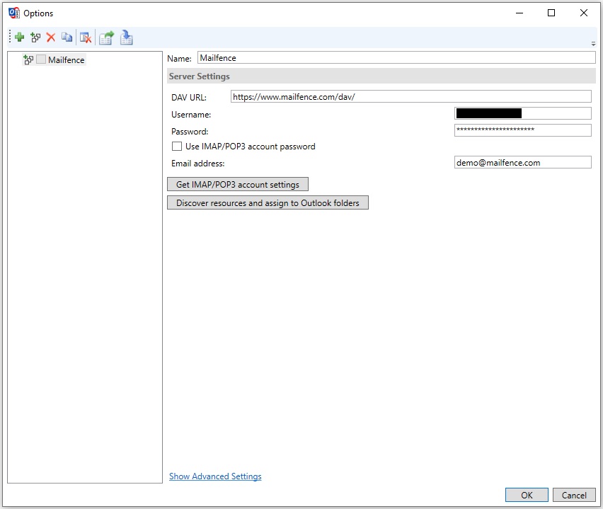Focus the DAV URL field
The image size is (603, 509).
pyautogui.click(x=410, y=96)
